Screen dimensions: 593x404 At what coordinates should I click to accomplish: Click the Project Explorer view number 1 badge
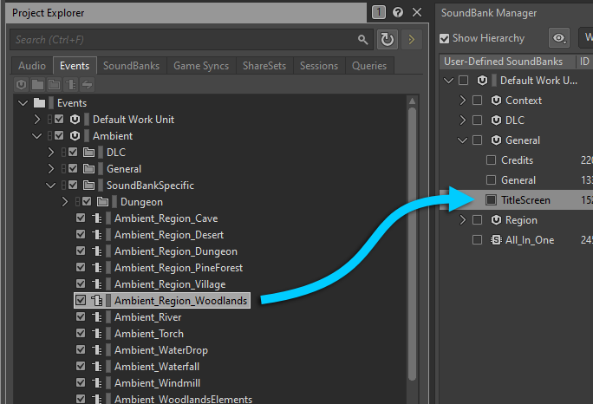(379, 13)
